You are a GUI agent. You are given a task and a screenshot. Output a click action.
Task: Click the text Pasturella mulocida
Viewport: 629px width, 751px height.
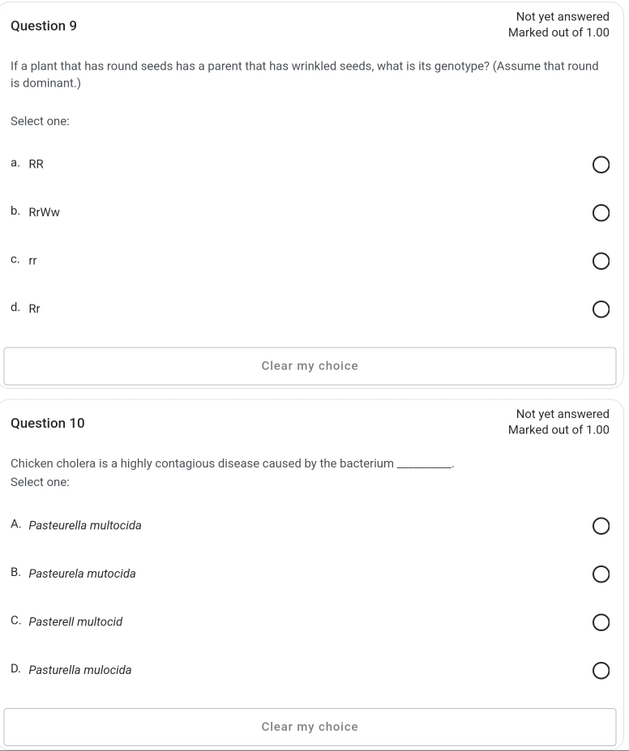click(81, 670)
